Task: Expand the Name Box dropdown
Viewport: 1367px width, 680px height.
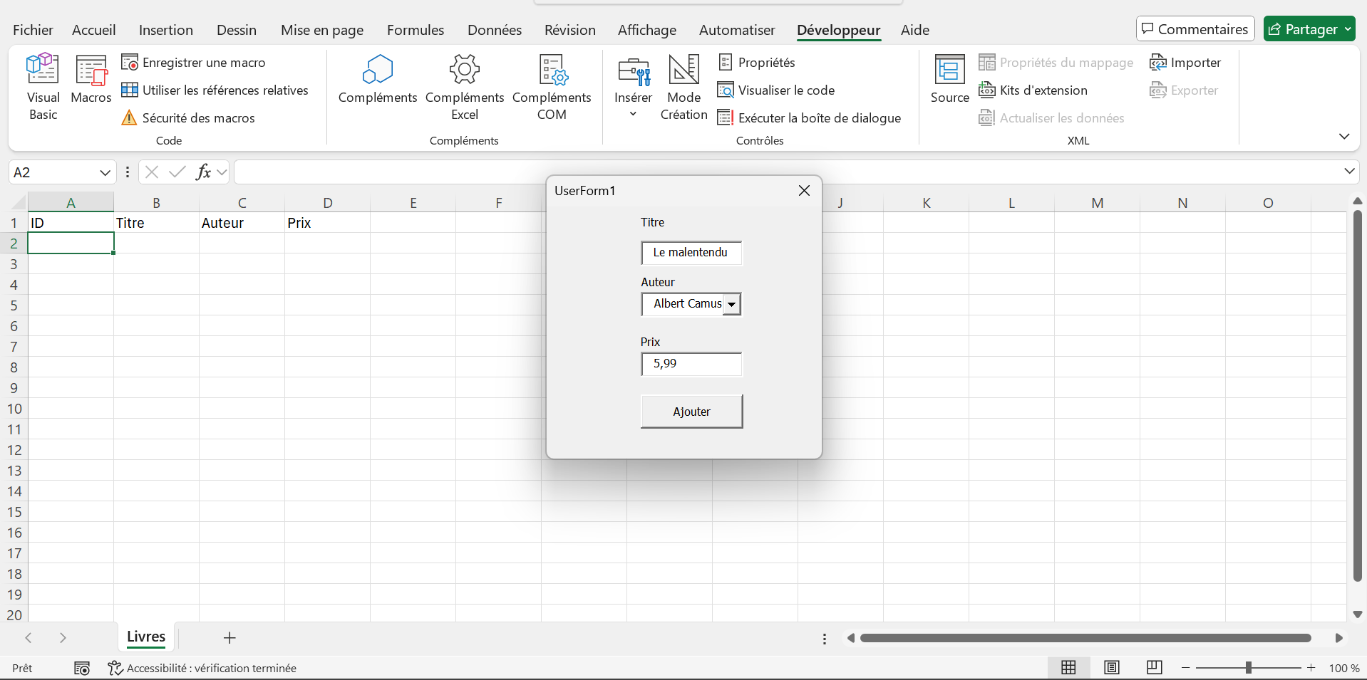Action: 105,172
